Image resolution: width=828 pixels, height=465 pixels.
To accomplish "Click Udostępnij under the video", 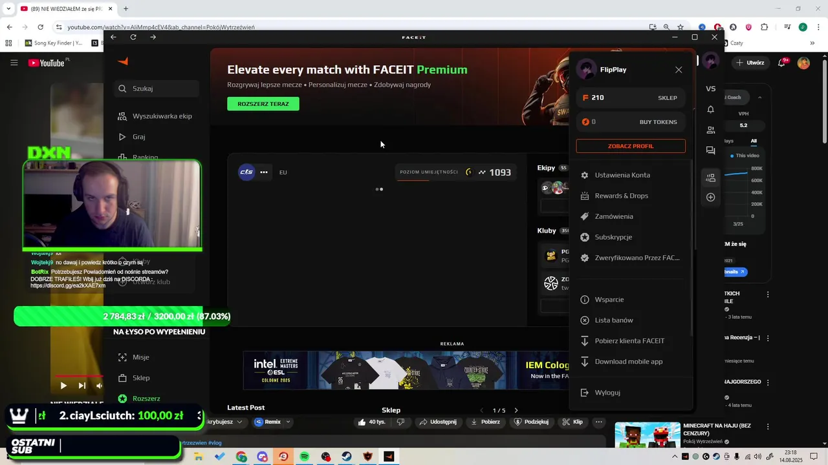I will (438, 422).
